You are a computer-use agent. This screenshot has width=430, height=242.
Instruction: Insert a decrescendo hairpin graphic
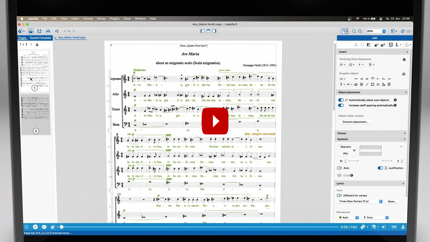[367, 79]
